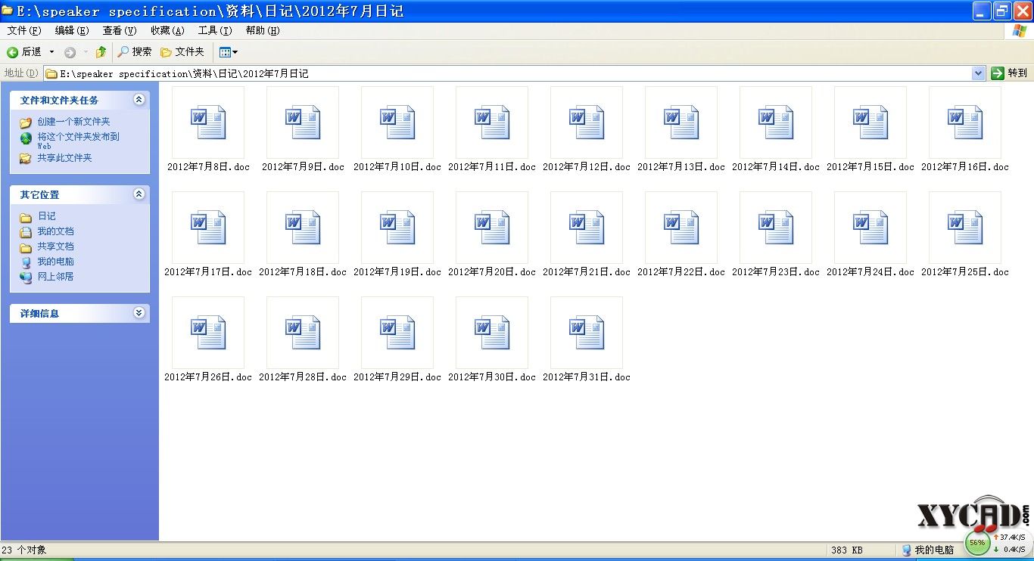1034x561 pixels.
Task: Select the 2012年7月24日.doc document icon
Action: (870, 228)
